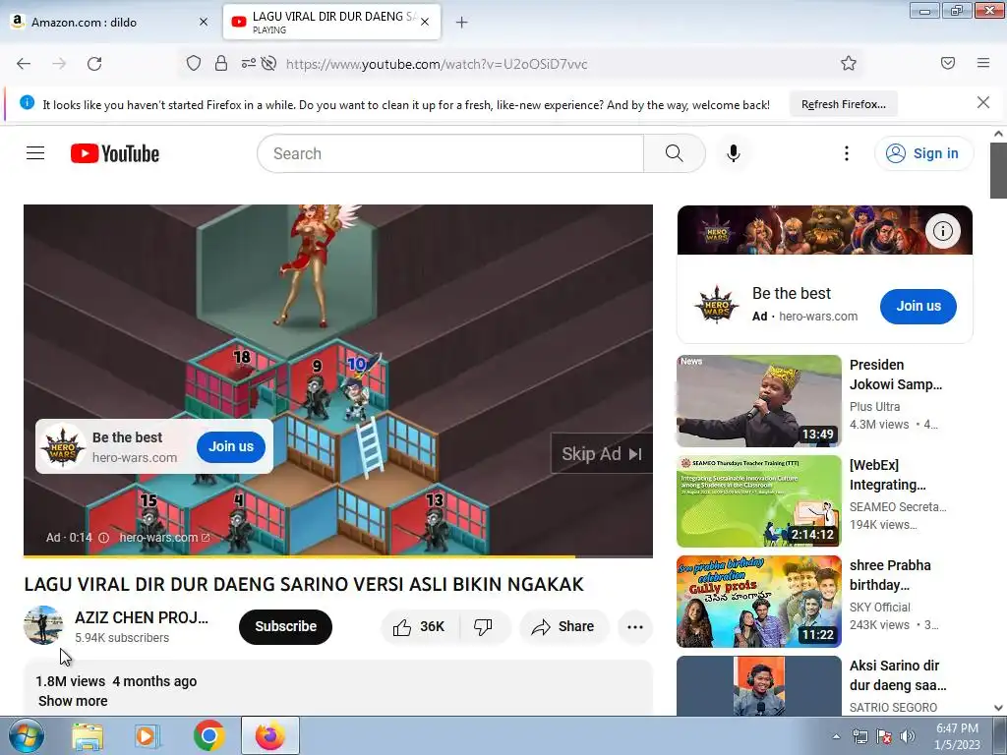Click the search magnifier button
The width and height of the screenshot is (1007, 755).
[x=675, y=153]
